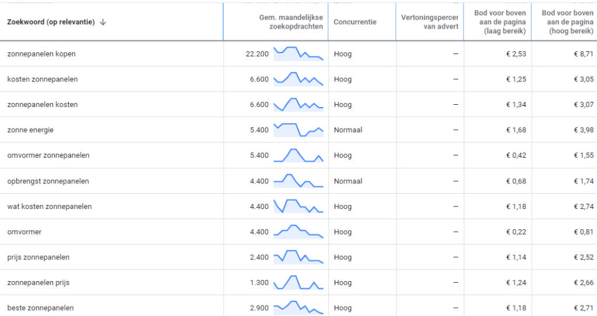Click the € 8,71 high range bid

(583, 54)
